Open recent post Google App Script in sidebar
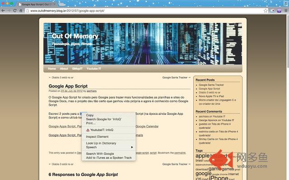289x180 pixels. pos(210,89)
